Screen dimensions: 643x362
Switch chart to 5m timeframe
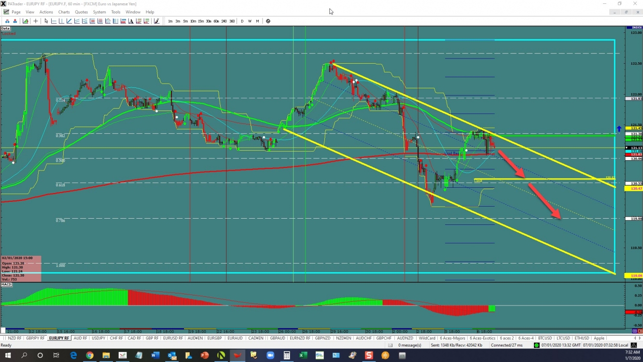[185, 21]
